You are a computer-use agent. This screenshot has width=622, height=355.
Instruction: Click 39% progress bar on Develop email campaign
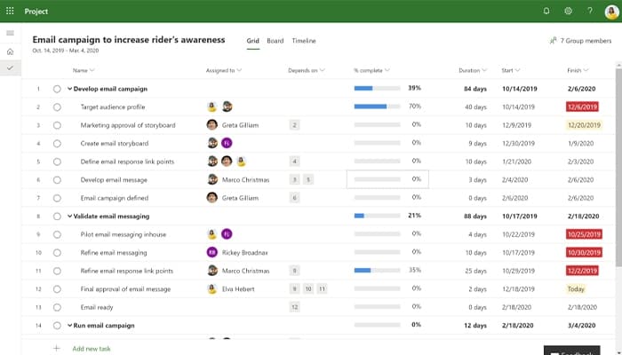point(377,89)
